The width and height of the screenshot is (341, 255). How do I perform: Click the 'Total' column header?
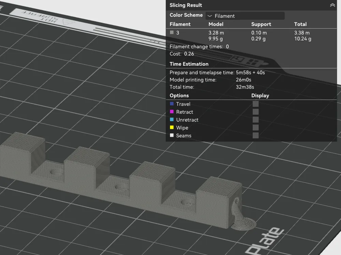coord(300,24)
